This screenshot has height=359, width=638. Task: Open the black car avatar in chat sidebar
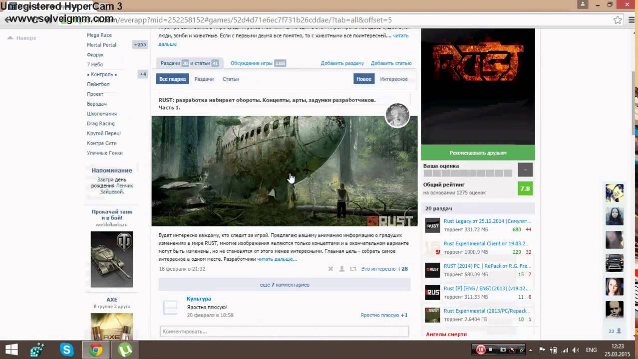(615, 263)
